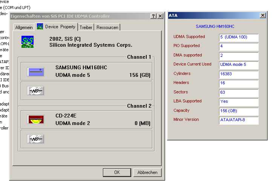Click the UDMA mode 5 text in Channel 1

click(73, 75)
